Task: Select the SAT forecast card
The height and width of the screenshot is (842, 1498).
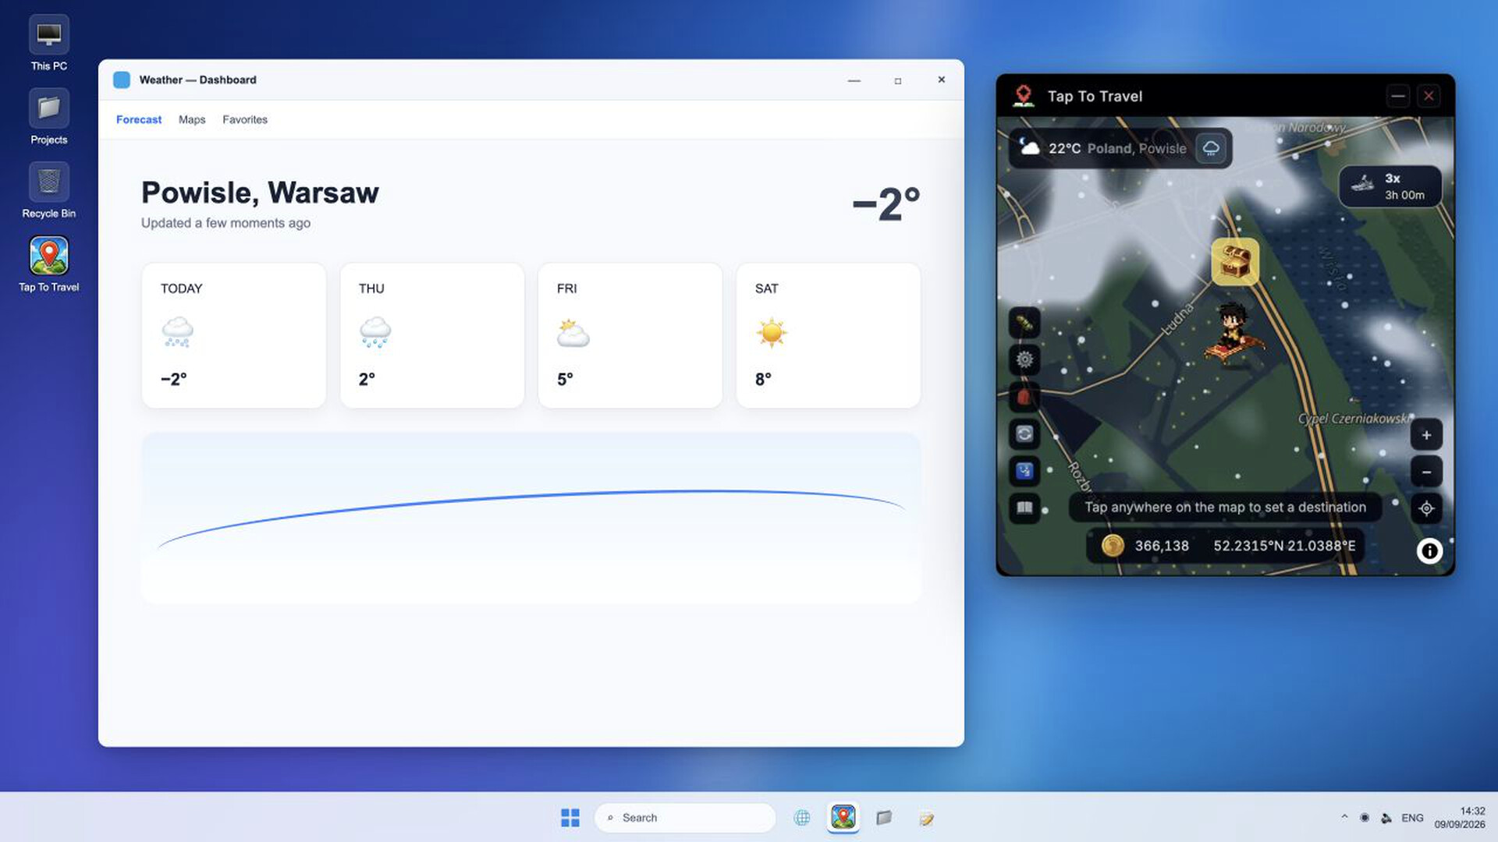Action: (x=828, y=335)
